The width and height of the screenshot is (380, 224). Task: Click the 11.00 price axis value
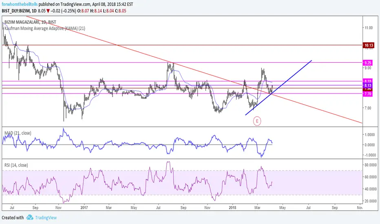click(369, 28)
